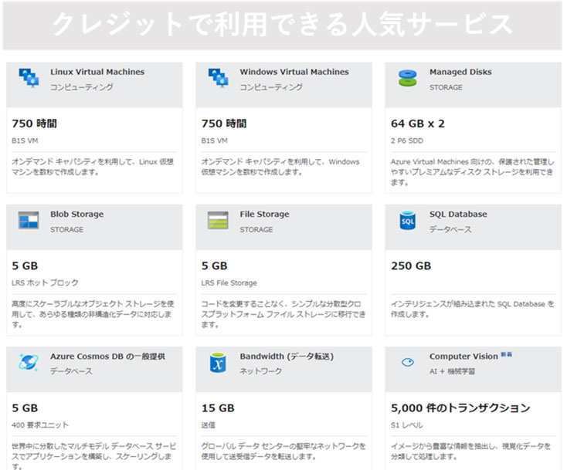This screenshot has width=567, height=470.
Task: Click the Windows Virtual Machines icon
Action: (x=219, y=78)
